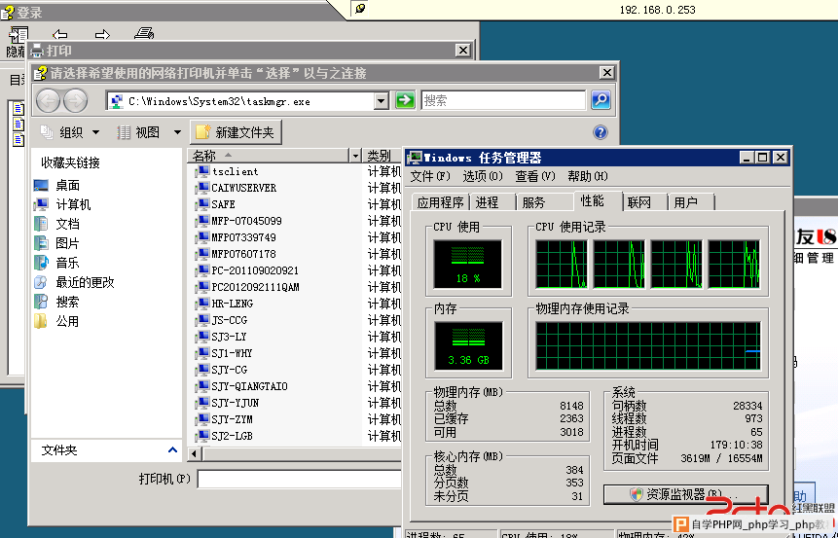This screenshot has height=538, width=838.
Task: Click the 新建文件夹 button
Action: 236,132
